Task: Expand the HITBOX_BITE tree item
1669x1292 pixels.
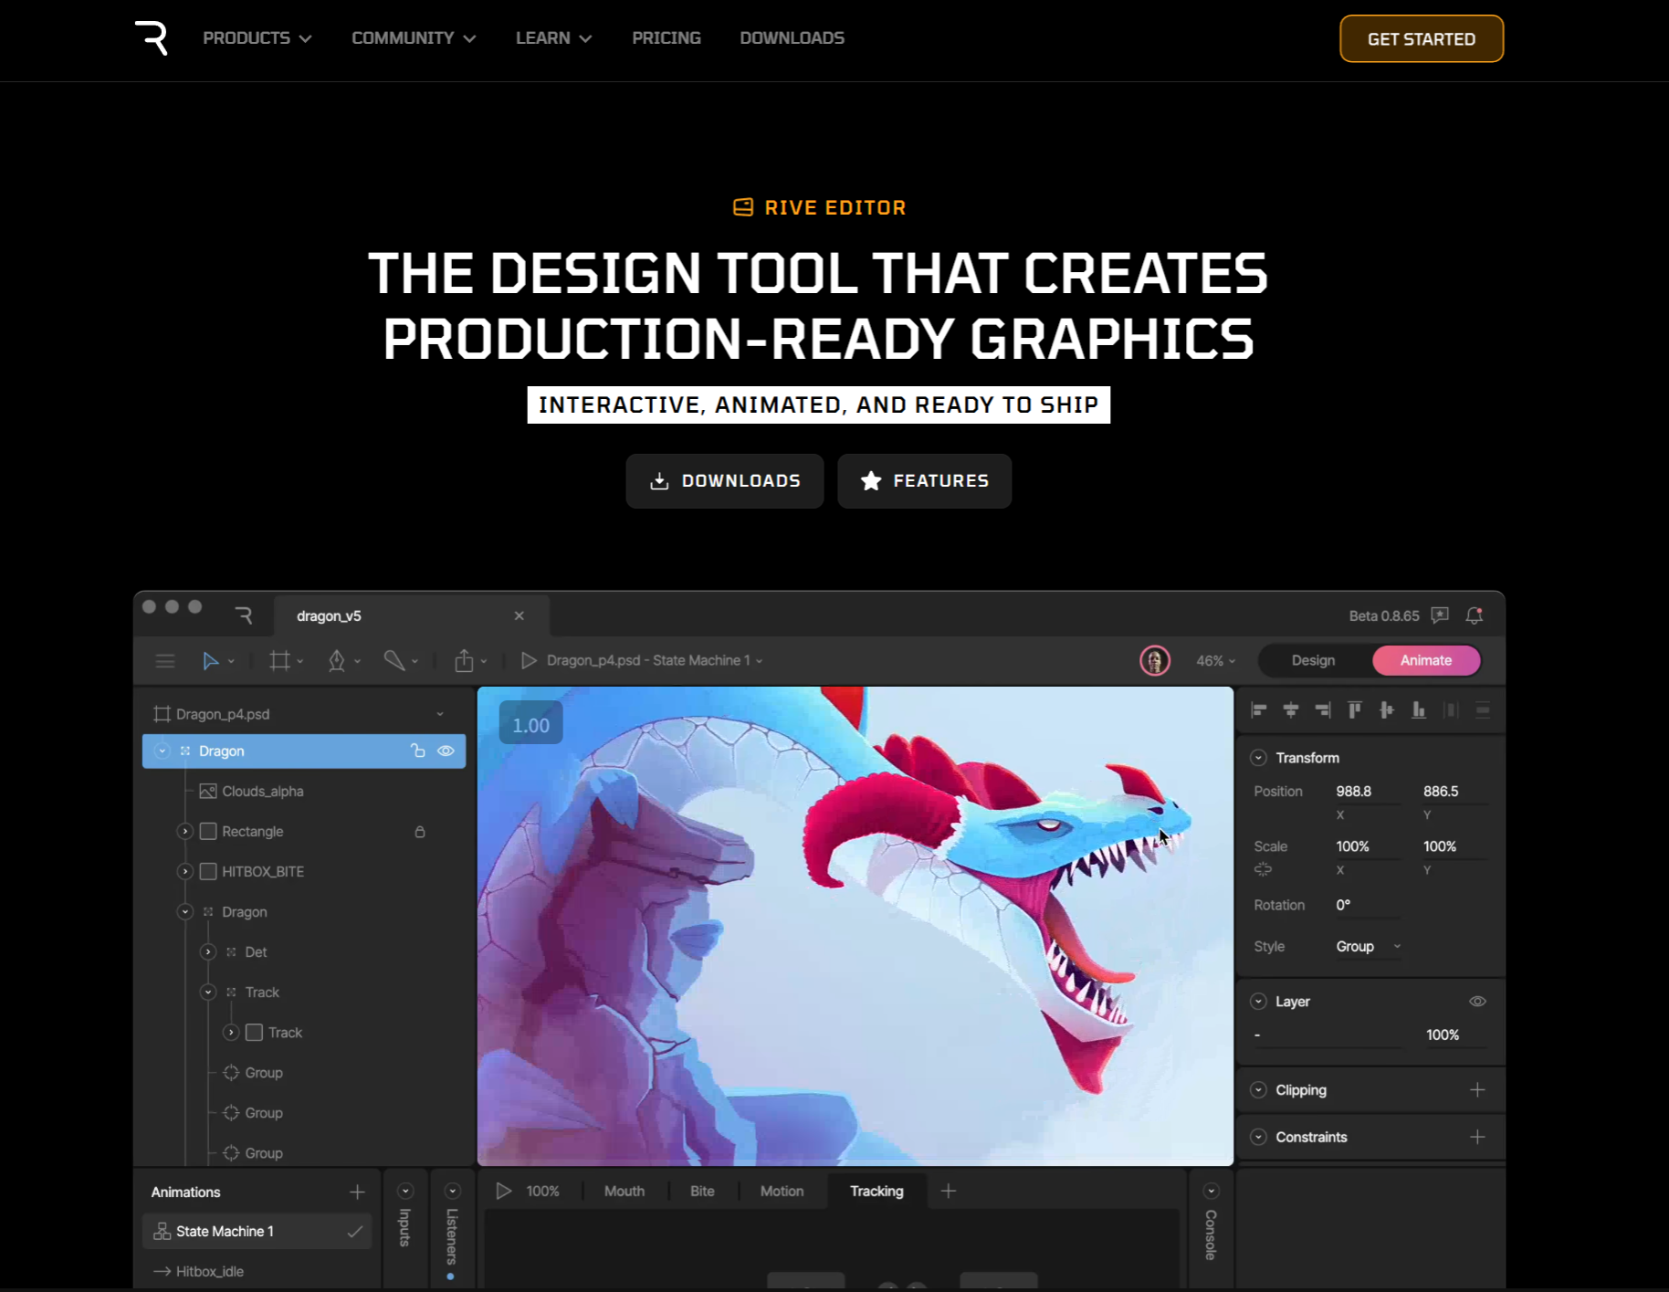Action: 185,871
